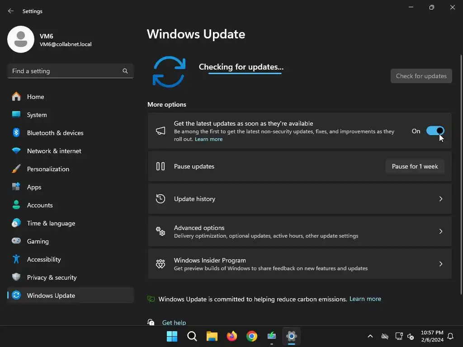463x347 pixels.
Task: Open Network & internet settings
Action: [x=70, y=151]
